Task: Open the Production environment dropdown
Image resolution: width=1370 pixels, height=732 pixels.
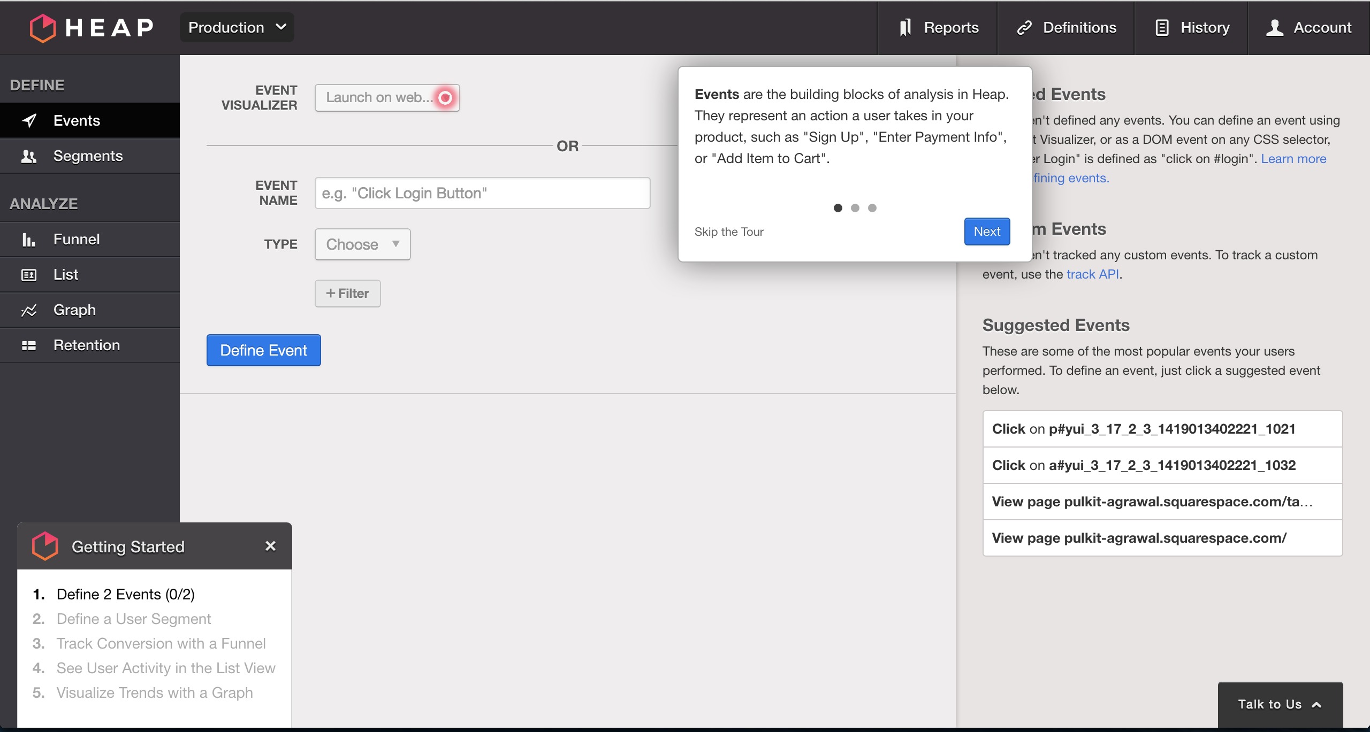Action: [237, 28]
